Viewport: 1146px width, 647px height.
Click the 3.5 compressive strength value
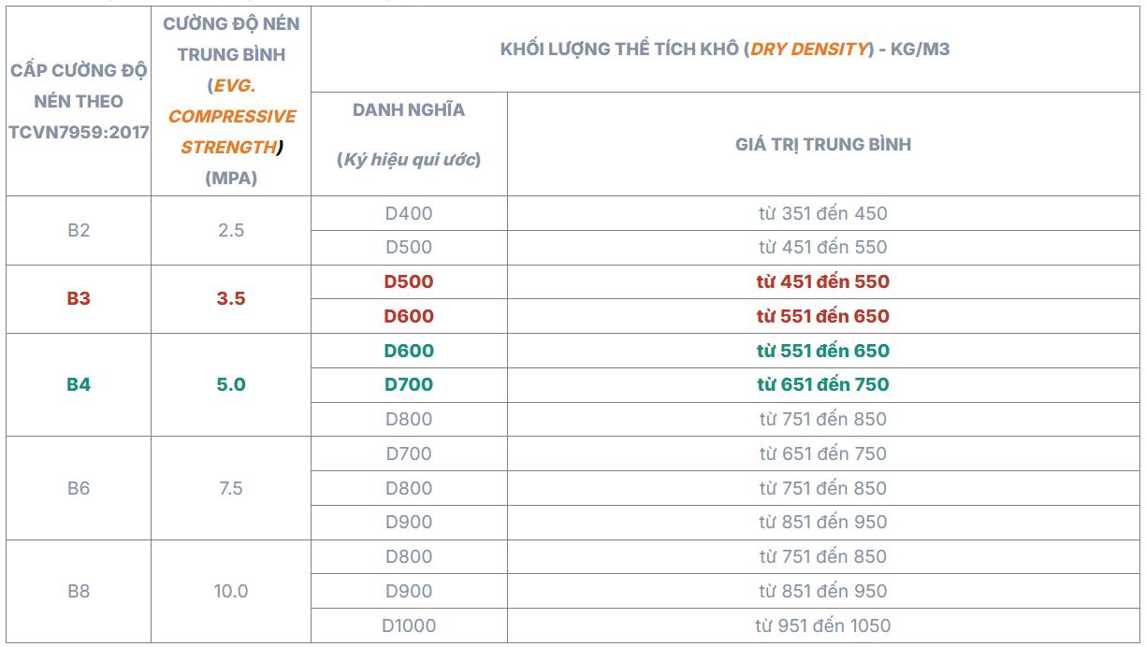coord(231,299)
